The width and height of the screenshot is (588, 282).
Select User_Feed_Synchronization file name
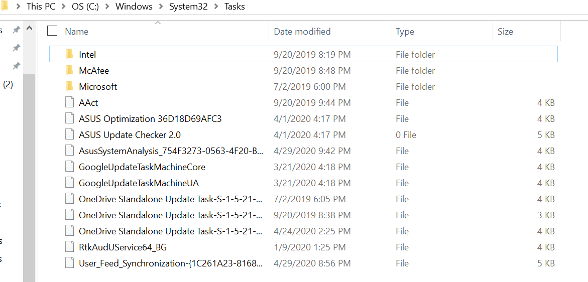point(171,264)
